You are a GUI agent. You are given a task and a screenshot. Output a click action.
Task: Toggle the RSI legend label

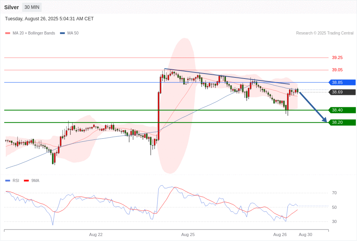click(16, 180)
